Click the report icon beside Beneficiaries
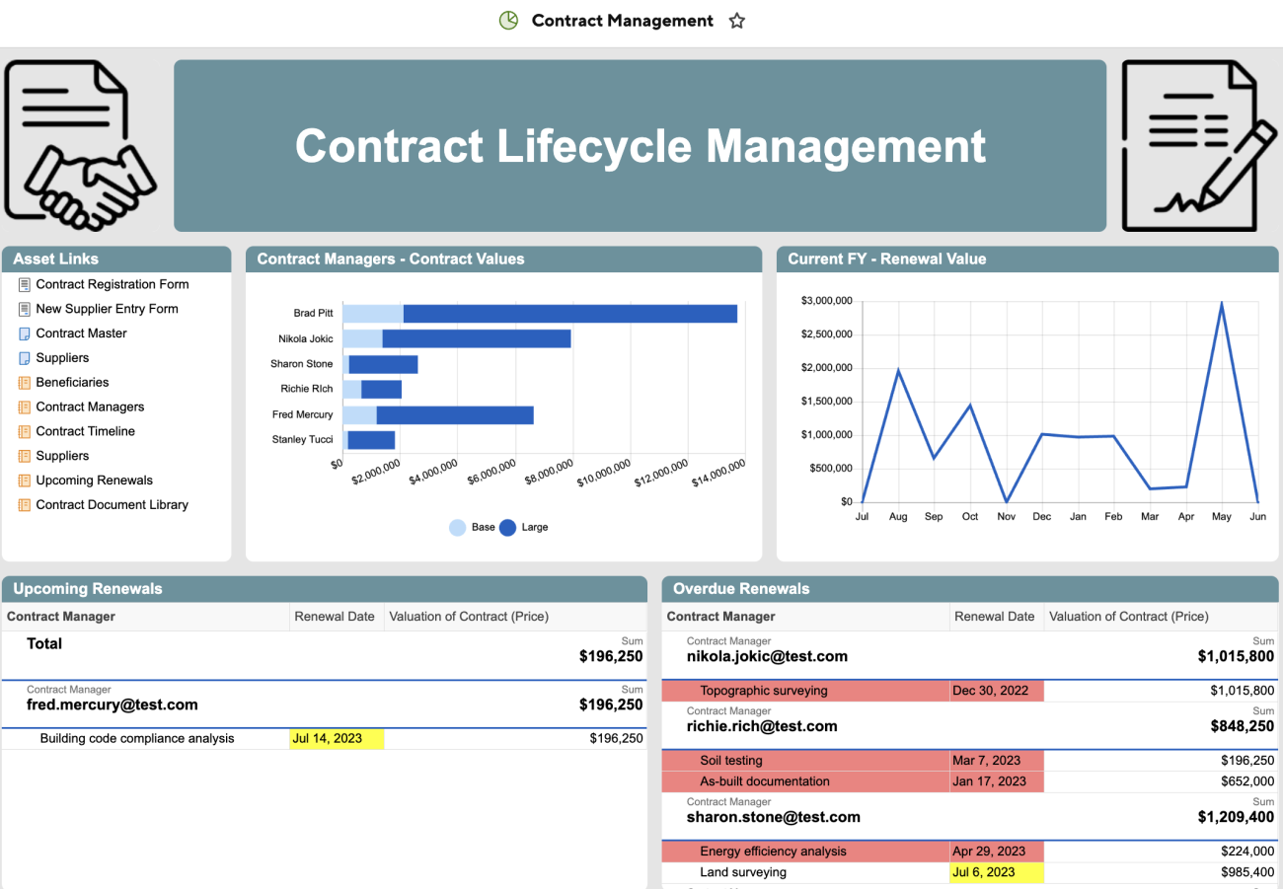 pos(25,383)
